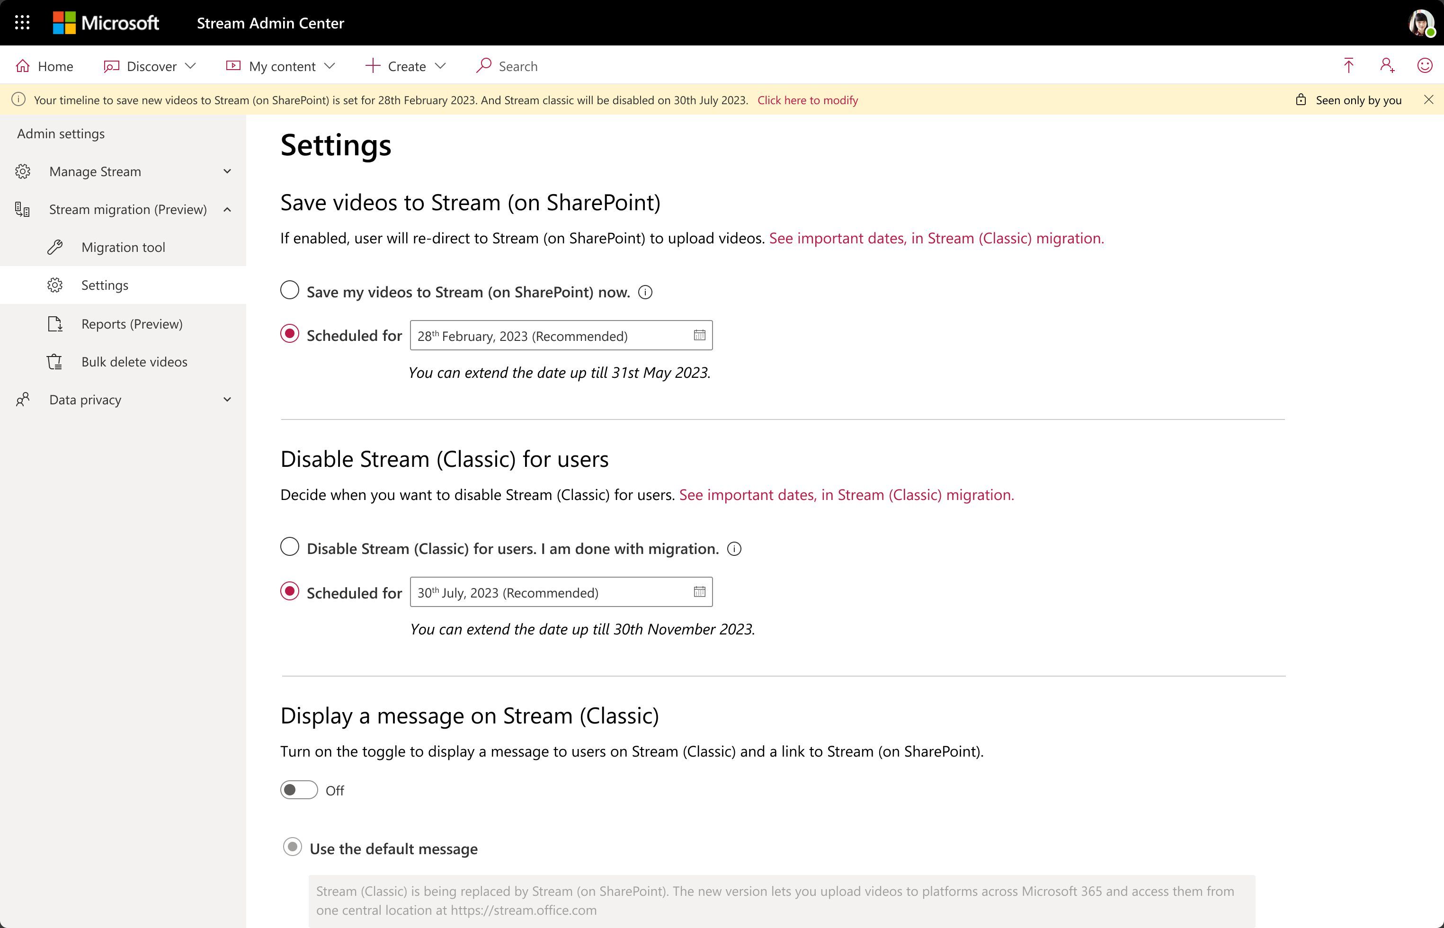This screenshot has width=1444, height=928.
Task: Open calendar picker for 30th July date
Action: click(699, 592)
